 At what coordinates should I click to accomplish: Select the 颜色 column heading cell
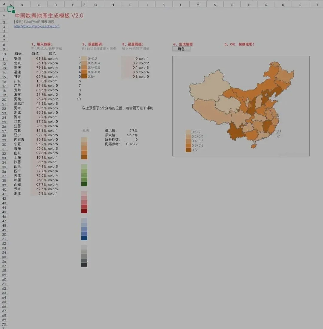[x=52, y=54]
